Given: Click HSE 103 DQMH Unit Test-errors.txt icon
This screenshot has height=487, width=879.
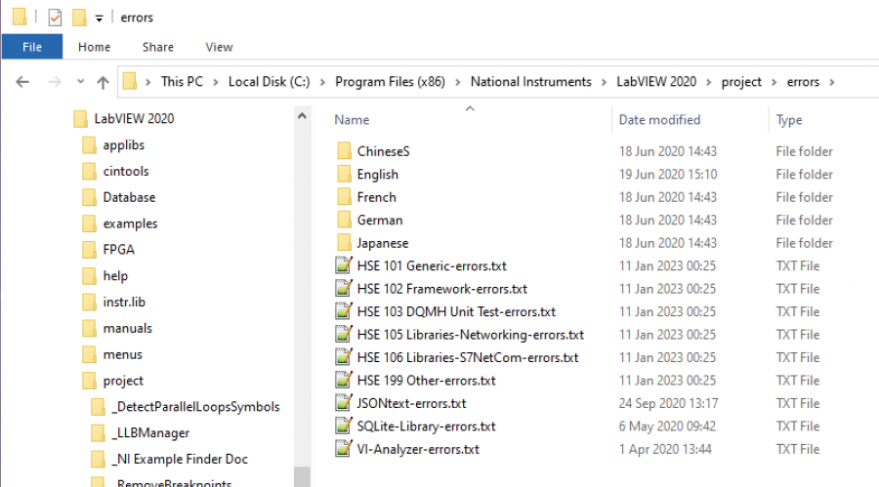Looking at the screenshot, I should tap(344, 311).
